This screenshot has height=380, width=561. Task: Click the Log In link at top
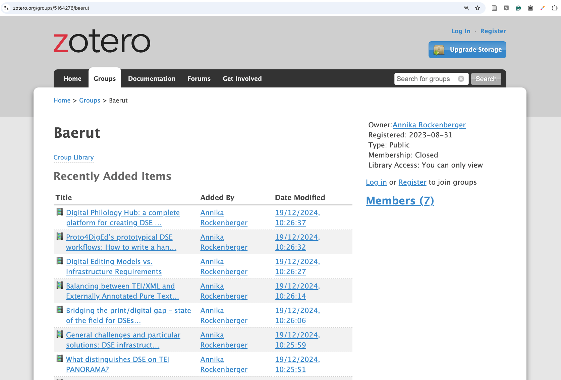[461, 31]
